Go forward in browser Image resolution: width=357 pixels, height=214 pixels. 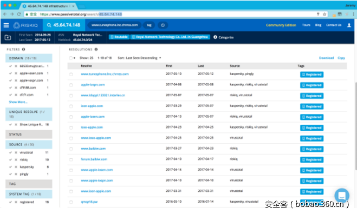click(12, 14)
